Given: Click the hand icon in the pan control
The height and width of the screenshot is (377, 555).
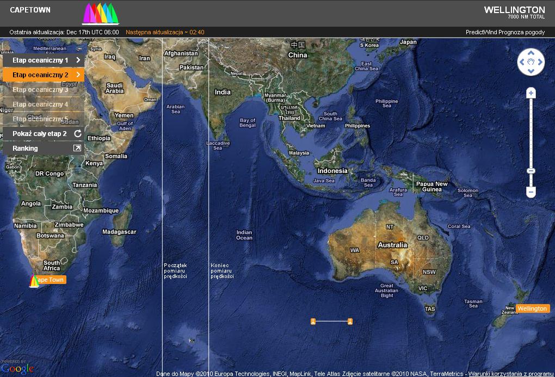Looking at the screenshot, I should [531, 62].
